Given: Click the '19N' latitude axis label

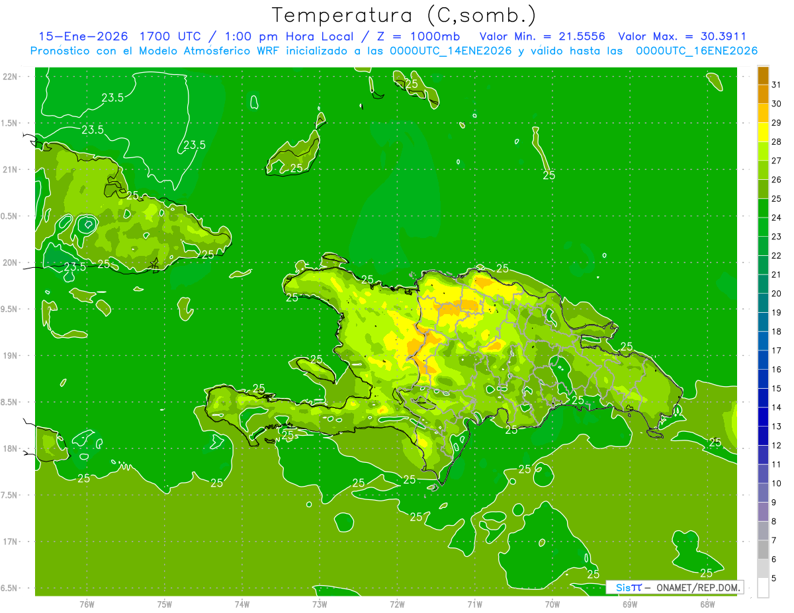Looking at the screenshot, I should [x=11, y=355].
